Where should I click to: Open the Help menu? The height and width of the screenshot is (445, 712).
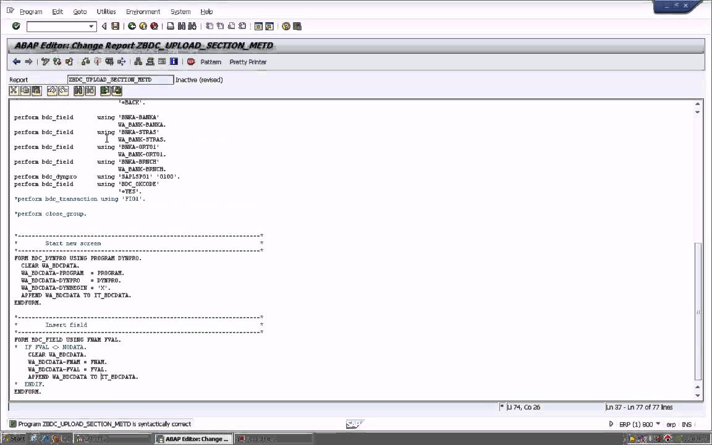point(206,12)
